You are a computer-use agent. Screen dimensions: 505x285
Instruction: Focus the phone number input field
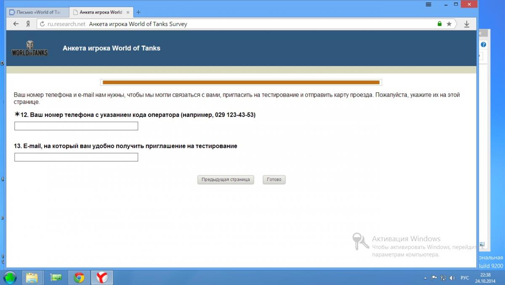tap(76, 126)
